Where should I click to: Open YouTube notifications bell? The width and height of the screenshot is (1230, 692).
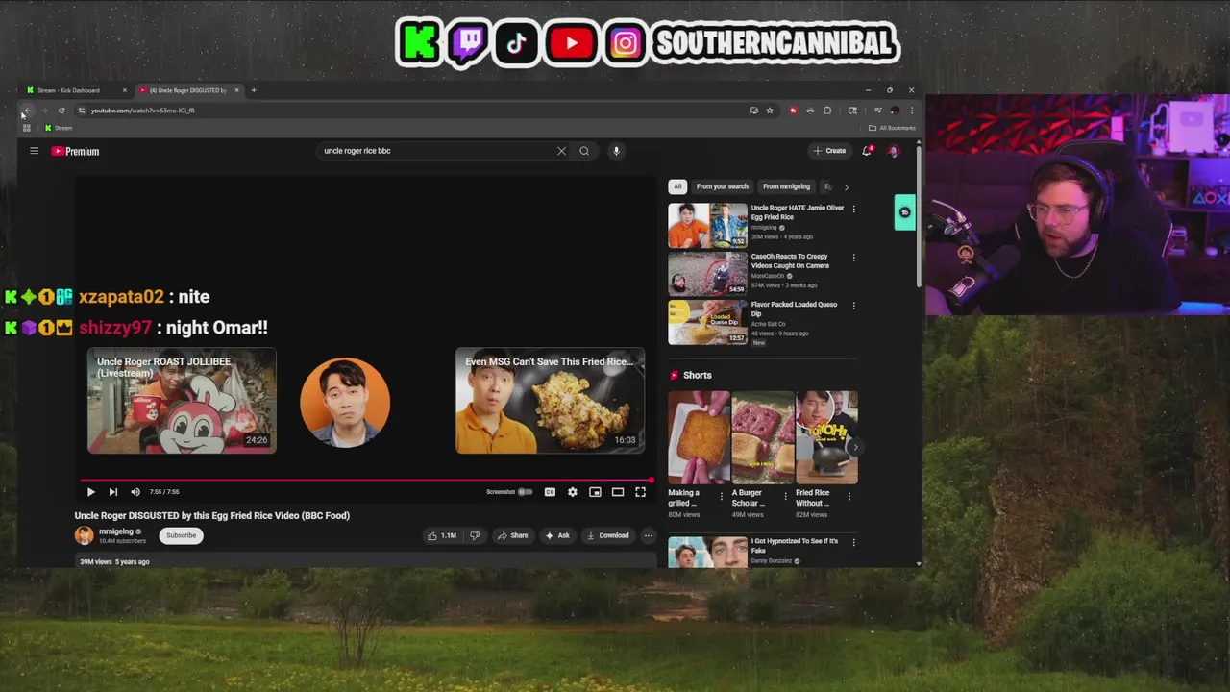click(867, 151)
